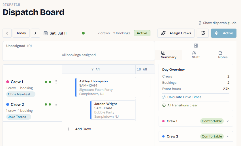This screenshot has height=146, width=241.
Task: Click Crew 2 green status dots
Action: [x=48, y=104]
